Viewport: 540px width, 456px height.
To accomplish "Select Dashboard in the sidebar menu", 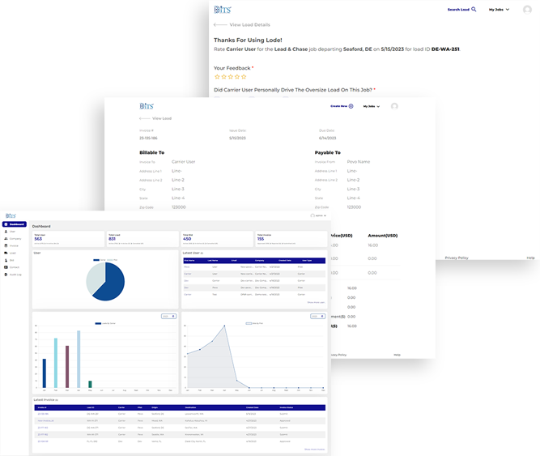I will [14, 224].
